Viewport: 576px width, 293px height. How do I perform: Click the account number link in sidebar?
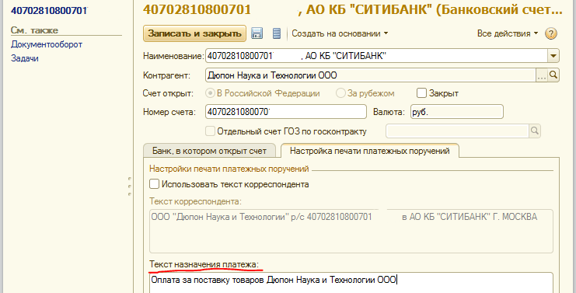point(48,11)
